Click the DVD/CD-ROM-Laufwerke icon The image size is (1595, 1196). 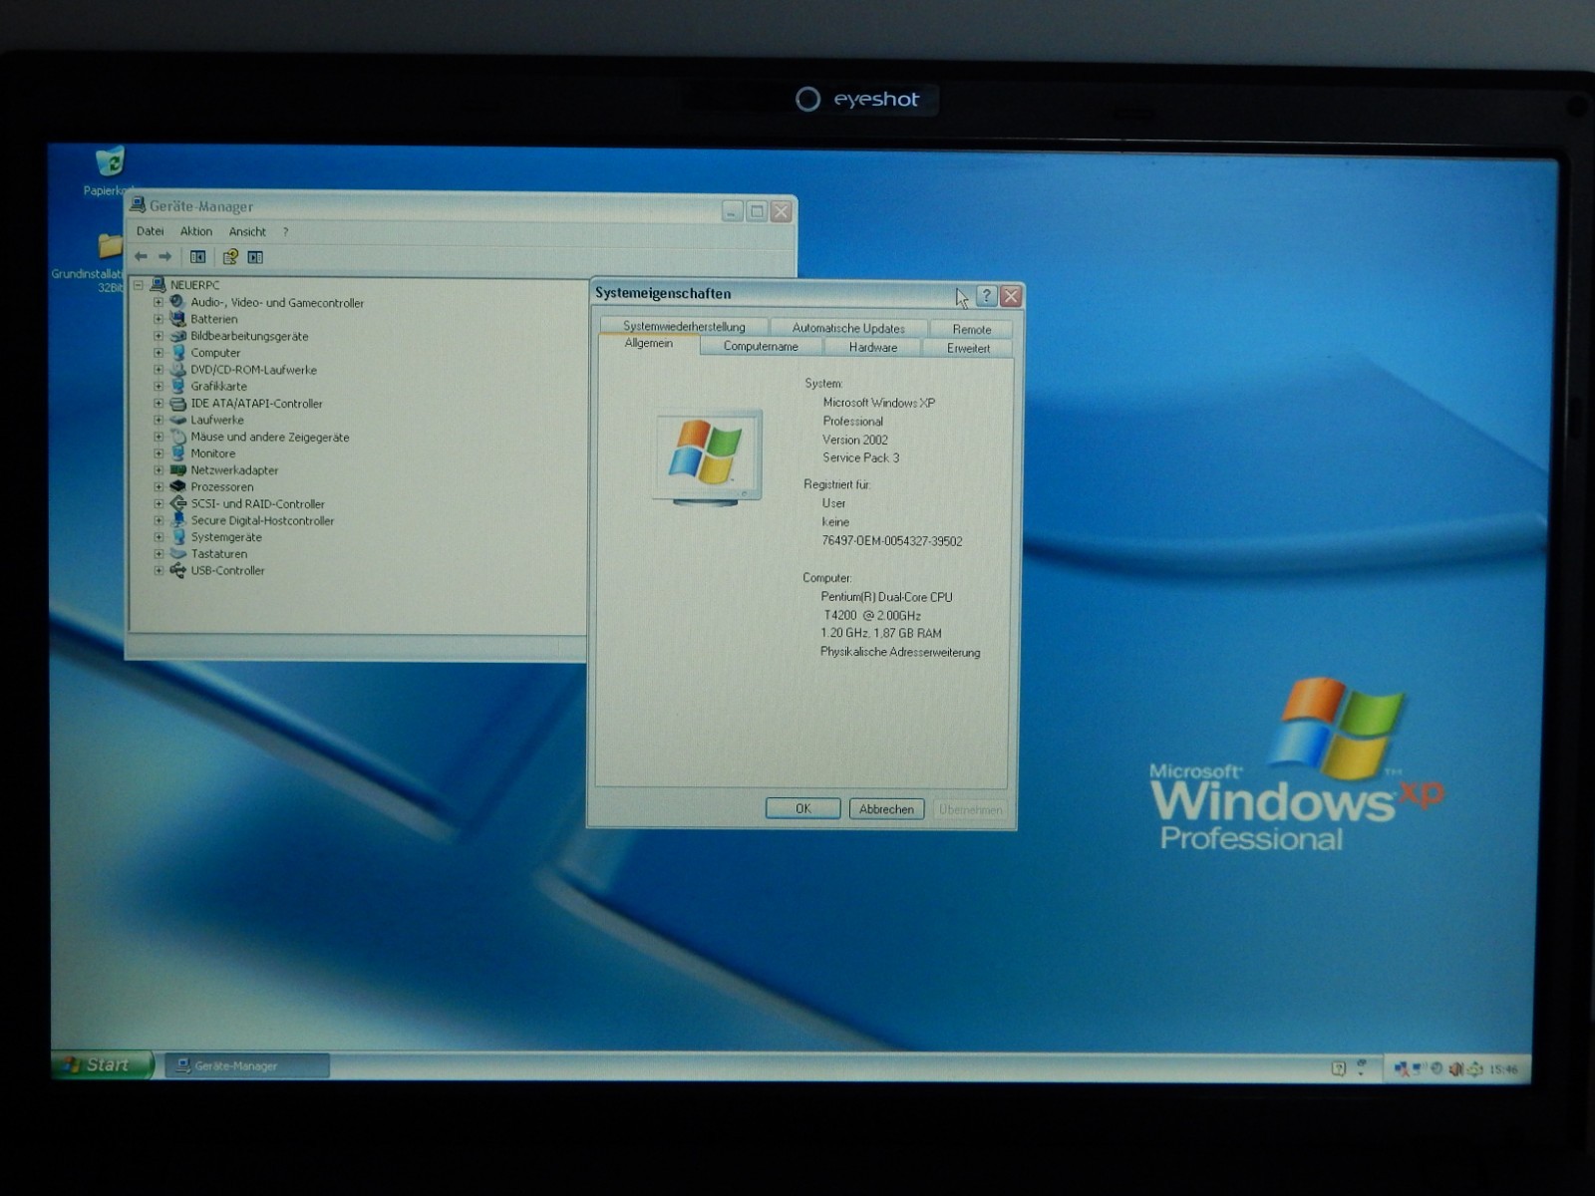coord(178,370)
